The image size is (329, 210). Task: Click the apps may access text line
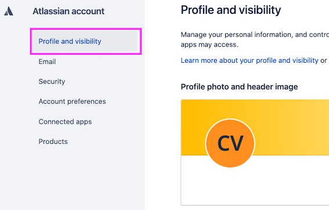coord(209,45)
